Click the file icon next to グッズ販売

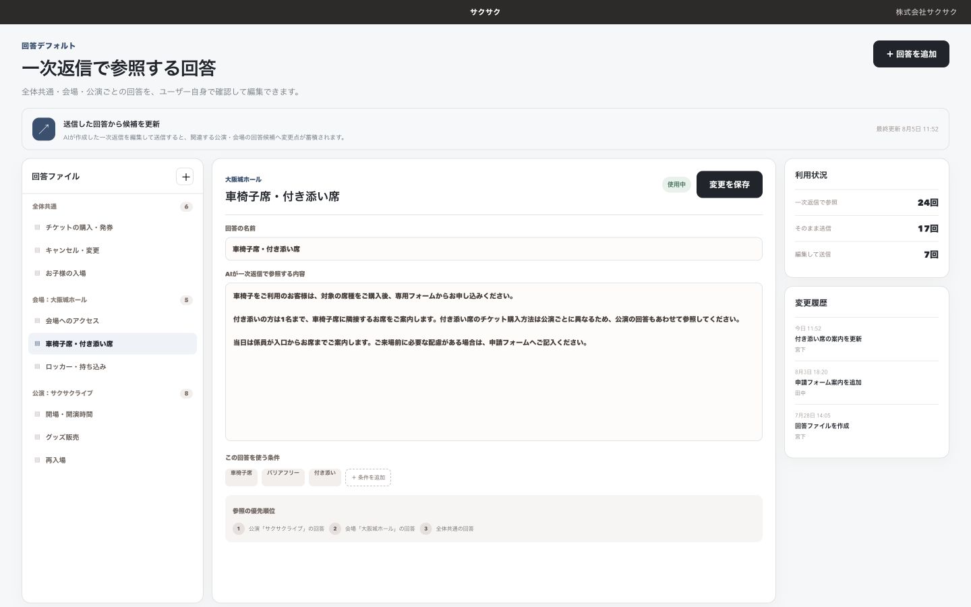point(37,437)
